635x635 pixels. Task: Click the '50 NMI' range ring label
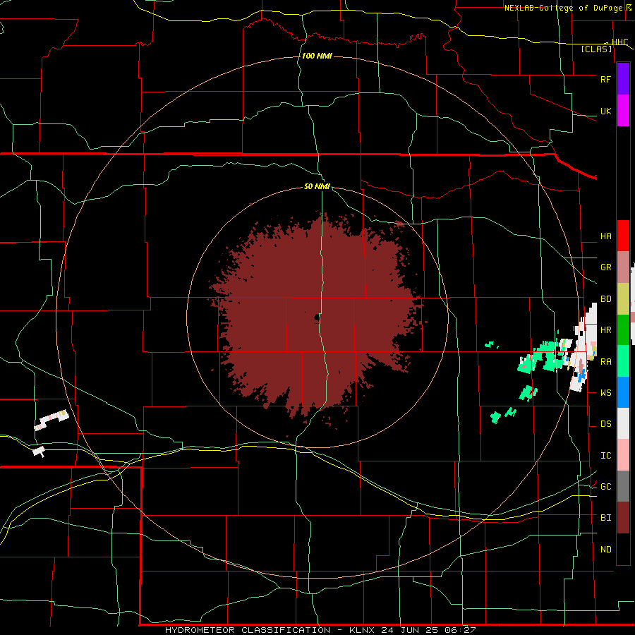click(317, 186)
